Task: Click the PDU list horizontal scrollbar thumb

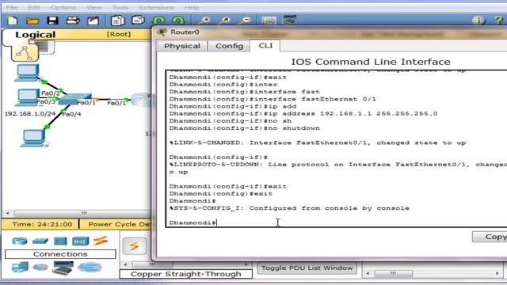Action: click(393, 273)
